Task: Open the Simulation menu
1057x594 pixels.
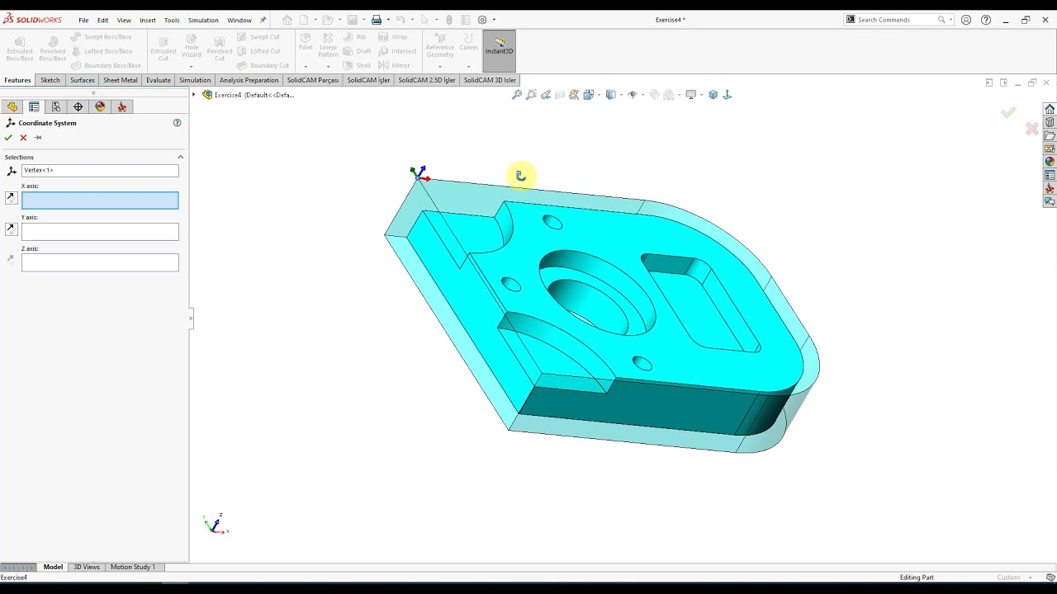Action: 203,20
